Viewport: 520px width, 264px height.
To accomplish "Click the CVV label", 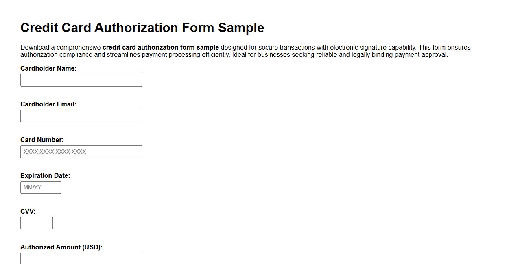I will pyautogui.click(x=28, y=211).
